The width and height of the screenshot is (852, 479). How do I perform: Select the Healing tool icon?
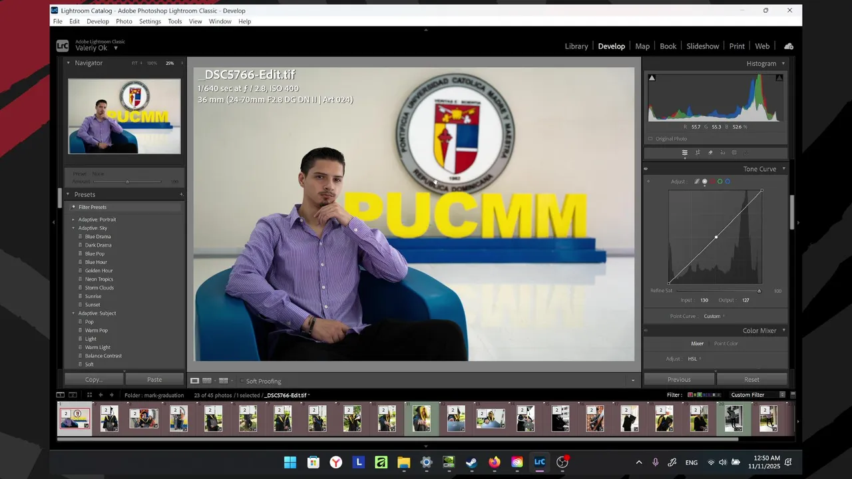[710, 152]
